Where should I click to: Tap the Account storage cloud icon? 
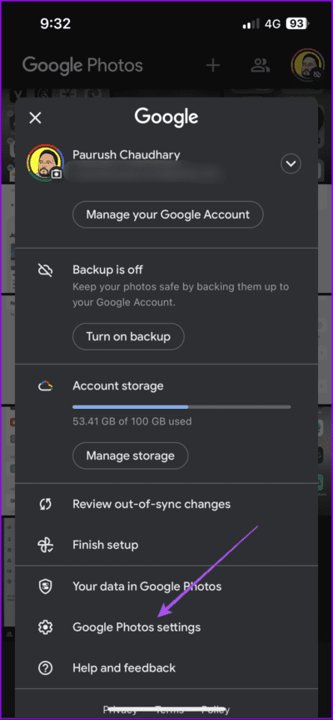coord(45,386)
